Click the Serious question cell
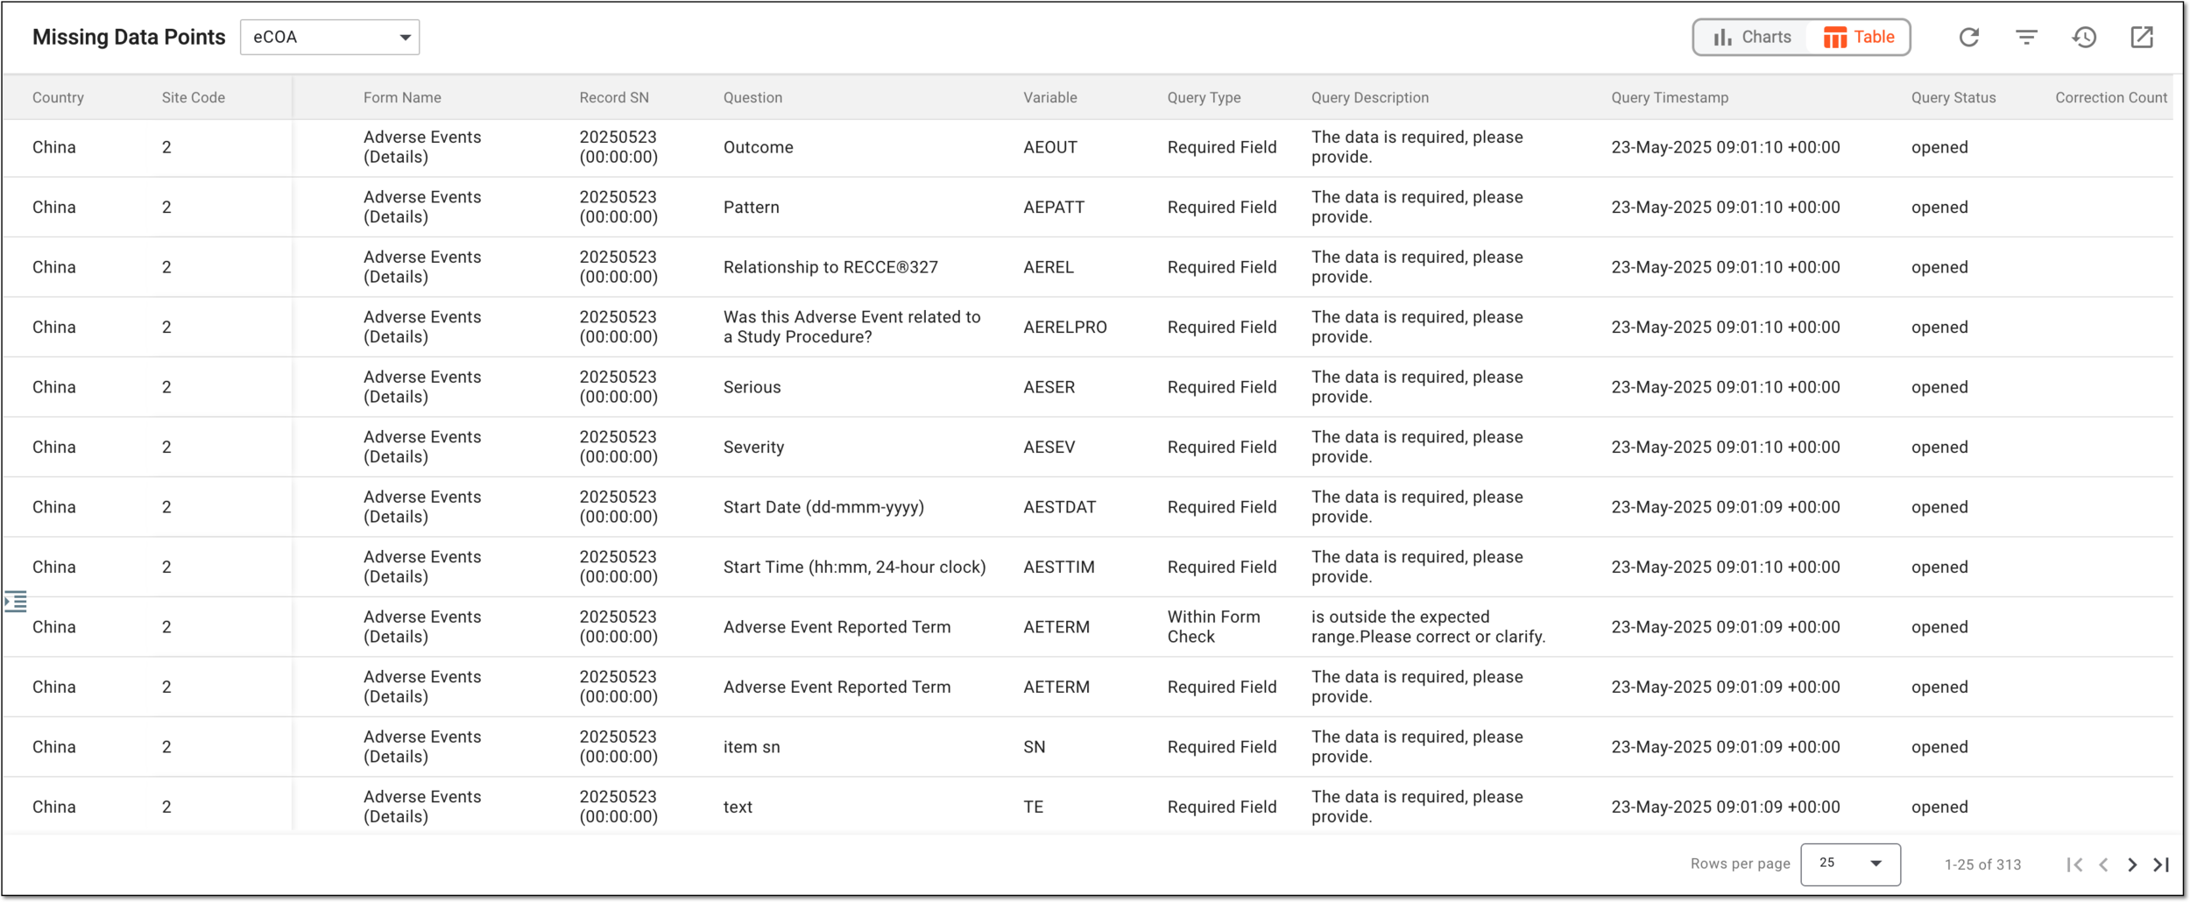The height and width of the screenshot is (902, 2190). [752, 387]
